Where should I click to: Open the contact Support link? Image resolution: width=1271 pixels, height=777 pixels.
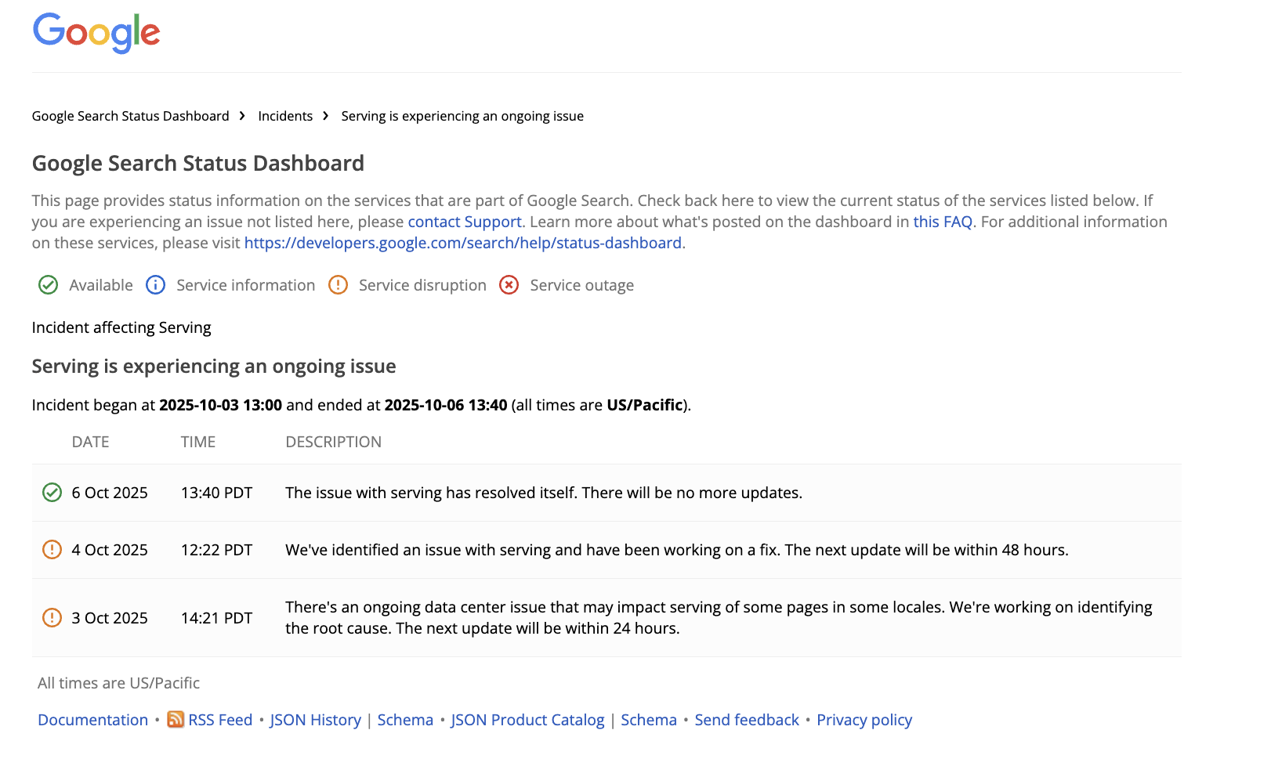tap(464, 222)
